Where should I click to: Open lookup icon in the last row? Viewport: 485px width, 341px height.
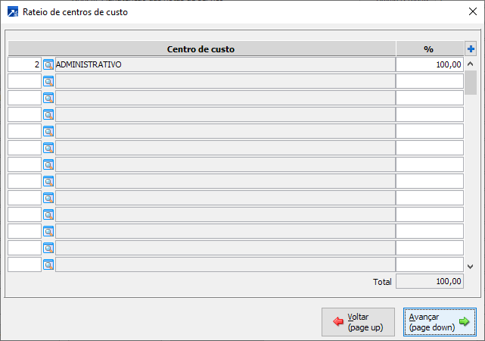point(48,265)
